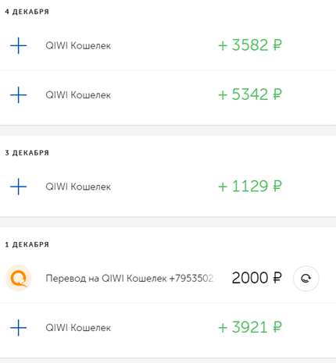Open the +3582 ₽ QIWI Кошелек transaction
This screenshot has height=363, width=336.
tap(168, 45)
